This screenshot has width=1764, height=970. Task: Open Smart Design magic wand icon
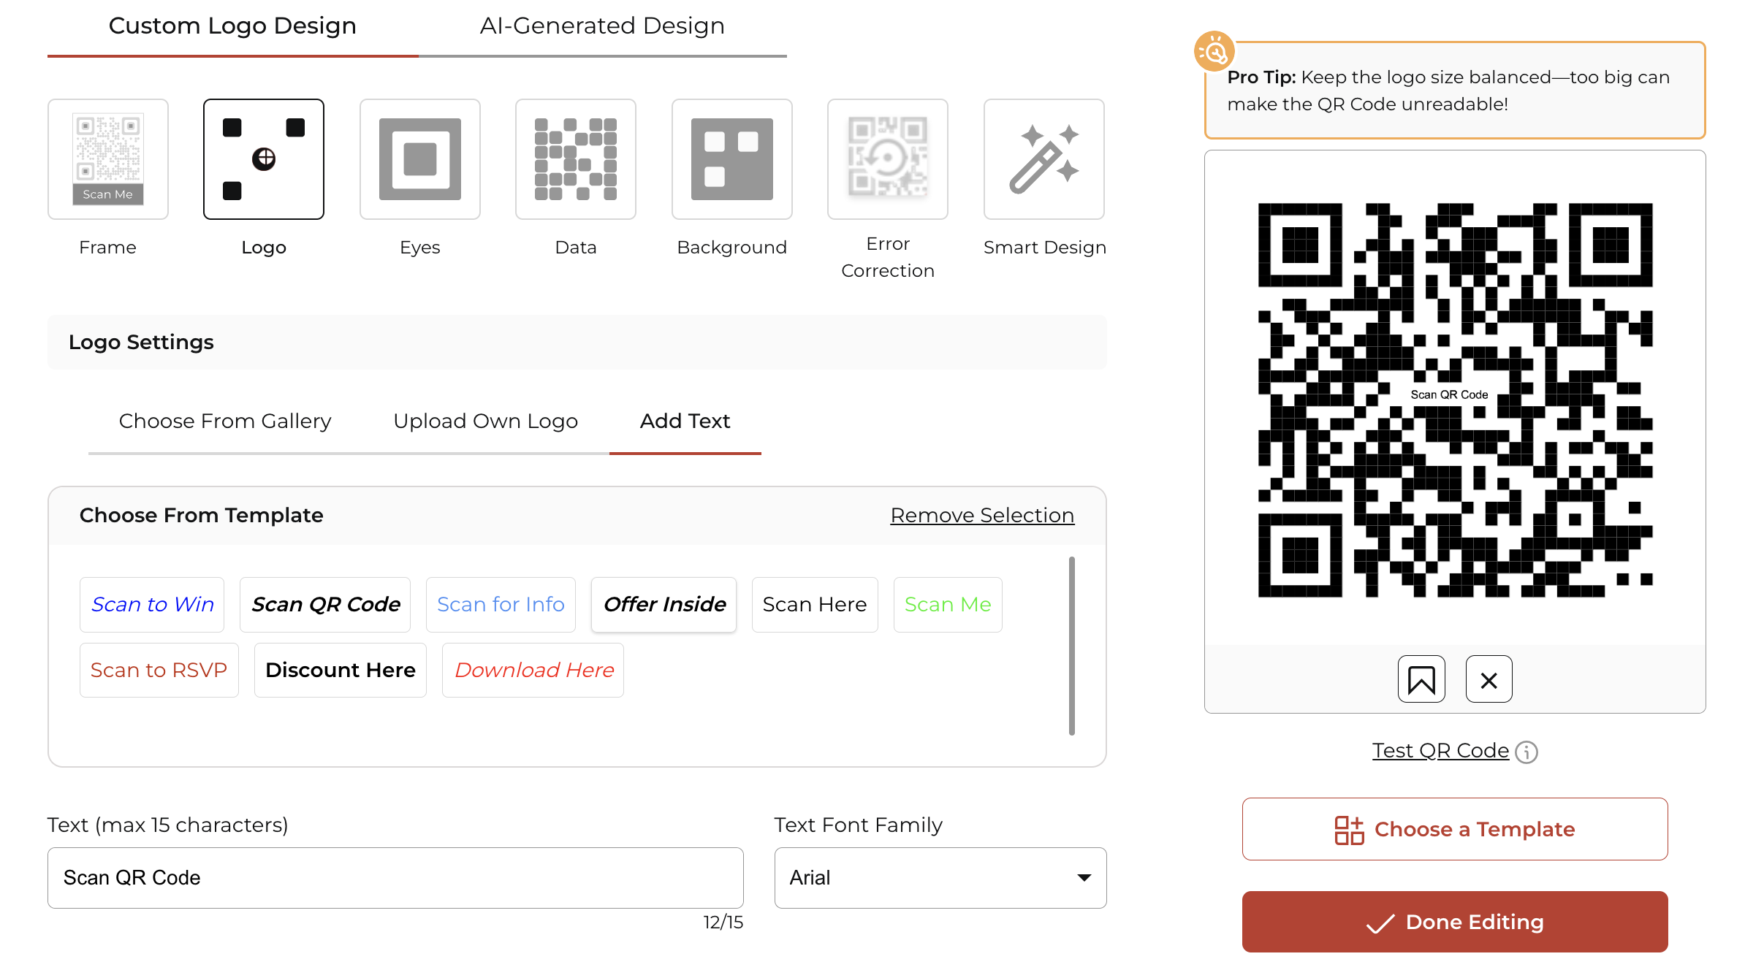(1044, 159)
